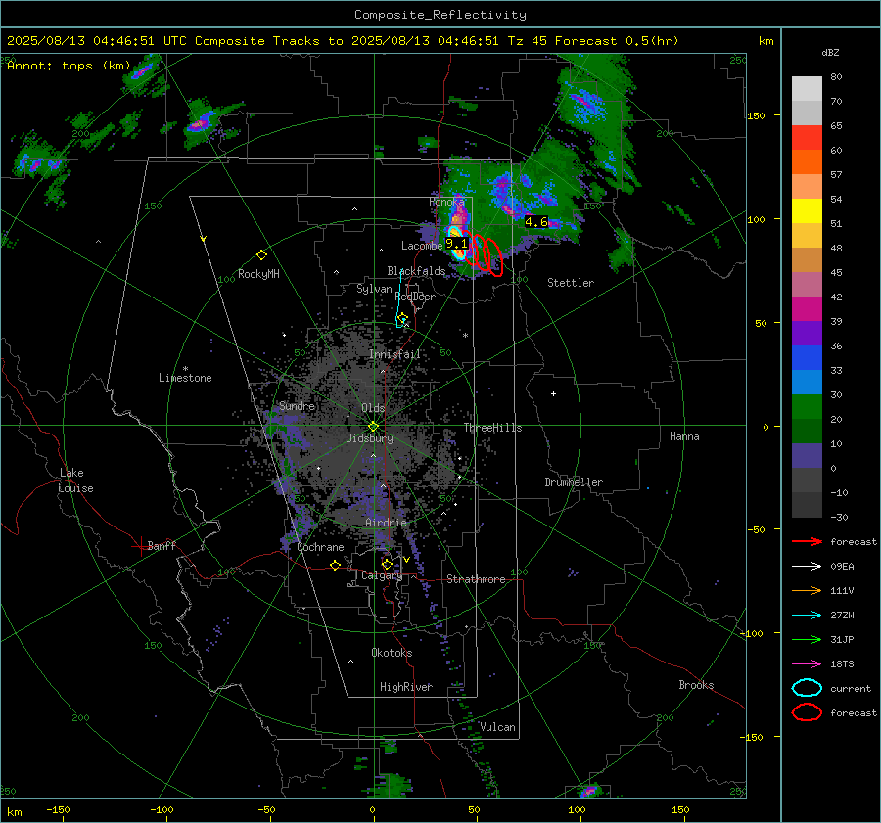The height and width of the screenshot is (823, 881).
Task: Select the storm top label 4.6
Action: coord(536,222)
